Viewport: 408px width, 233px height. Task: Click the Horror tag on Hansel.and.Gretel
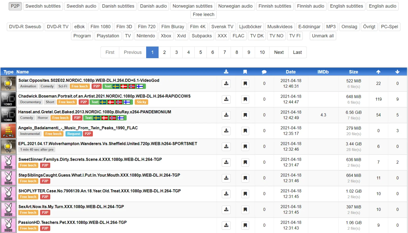(x=43, y=118)
